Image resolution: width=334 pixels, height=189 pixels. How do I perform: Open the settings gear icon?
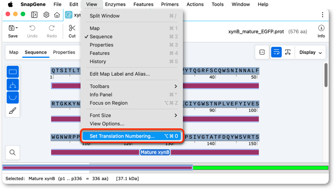(x=46, y=15)
